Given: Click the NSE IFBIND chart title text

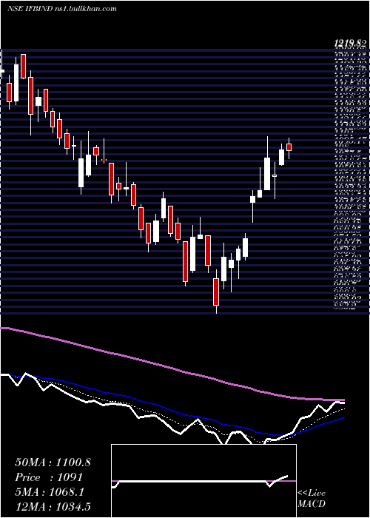Looking at the screenshot, I should (61, 9).
